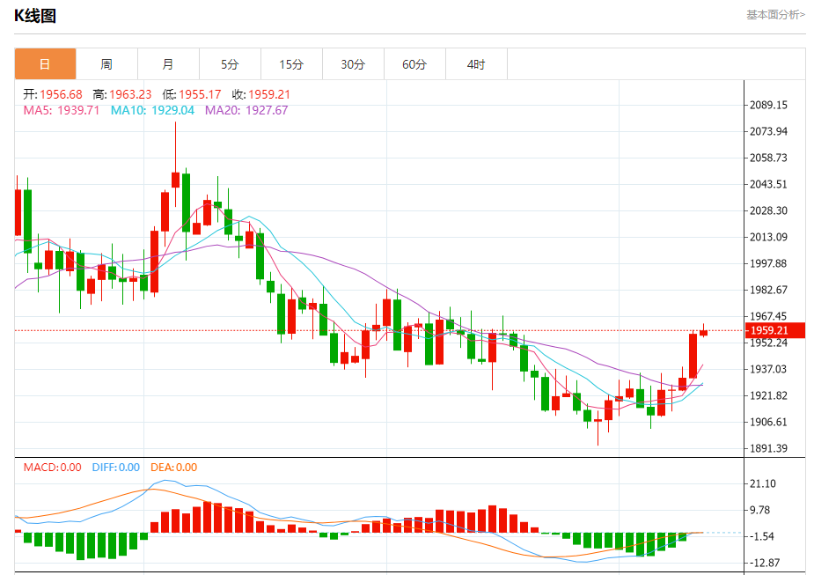Click the 2073.94 price axis label
The width and height of the screenshot is (814, 575).
tap(768, 131)
